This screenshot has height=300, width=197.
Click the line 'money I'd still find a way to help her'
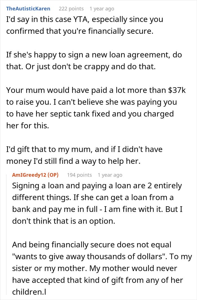coord(79,161)
